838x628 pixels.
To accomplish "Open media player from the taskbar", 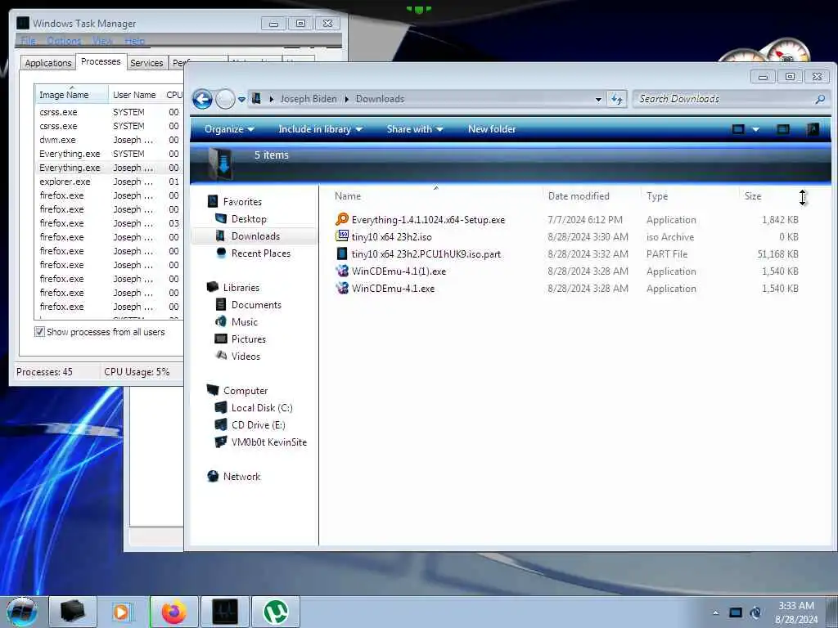I will (x=123, y=612).
